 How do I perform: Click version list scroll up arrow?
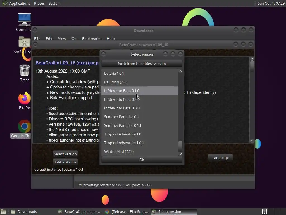(180, 71)
